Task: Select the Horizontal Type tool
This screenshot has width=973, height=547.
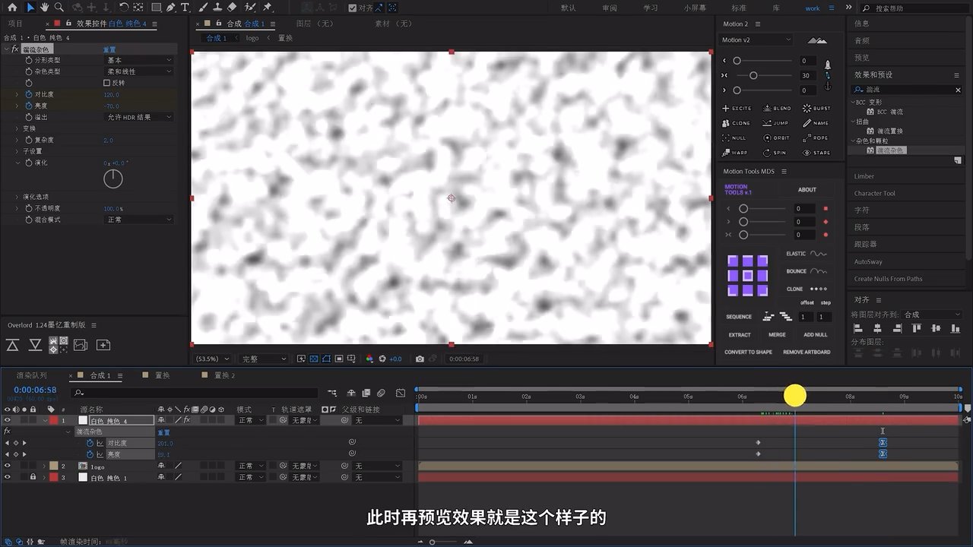Action: 185,8
